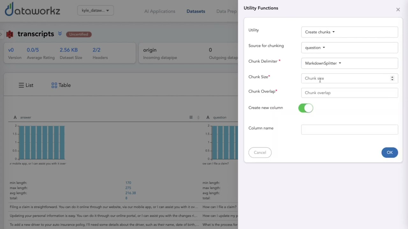Expand details via double chevron beside transcripts

click(60, 34)
